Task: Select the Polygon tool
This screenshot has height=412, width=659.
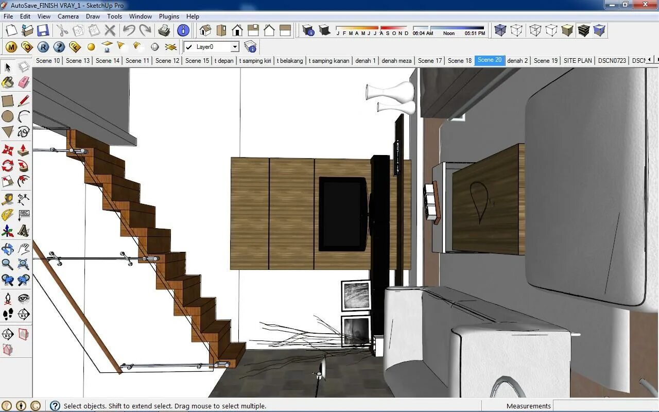Action: pos(8,132)
